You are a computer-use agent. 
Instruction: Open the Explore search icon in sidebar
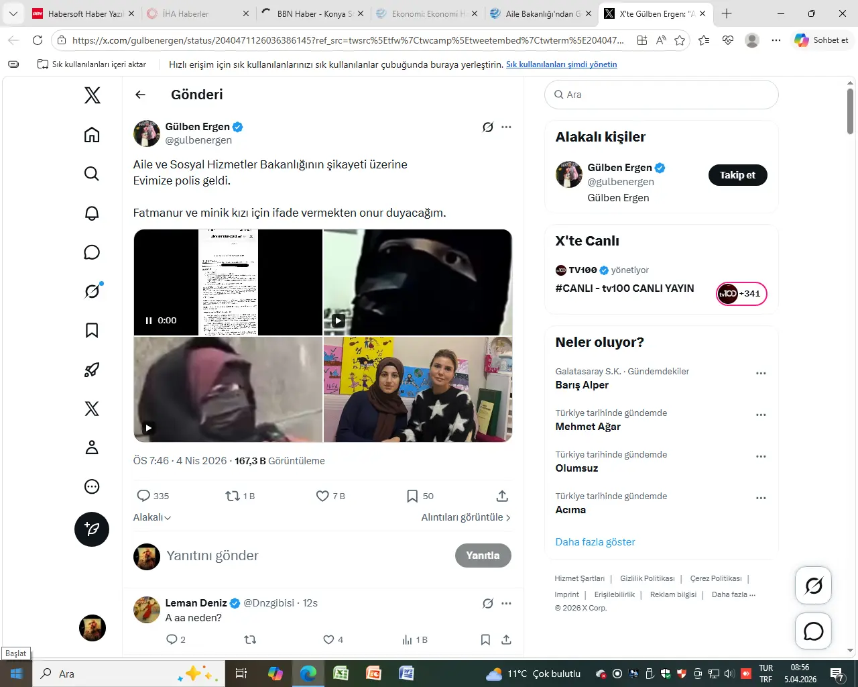coord(92,174)
